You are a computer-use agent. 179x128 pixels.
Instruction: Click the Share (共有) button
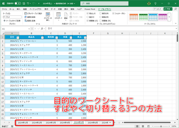coord(168,9)
